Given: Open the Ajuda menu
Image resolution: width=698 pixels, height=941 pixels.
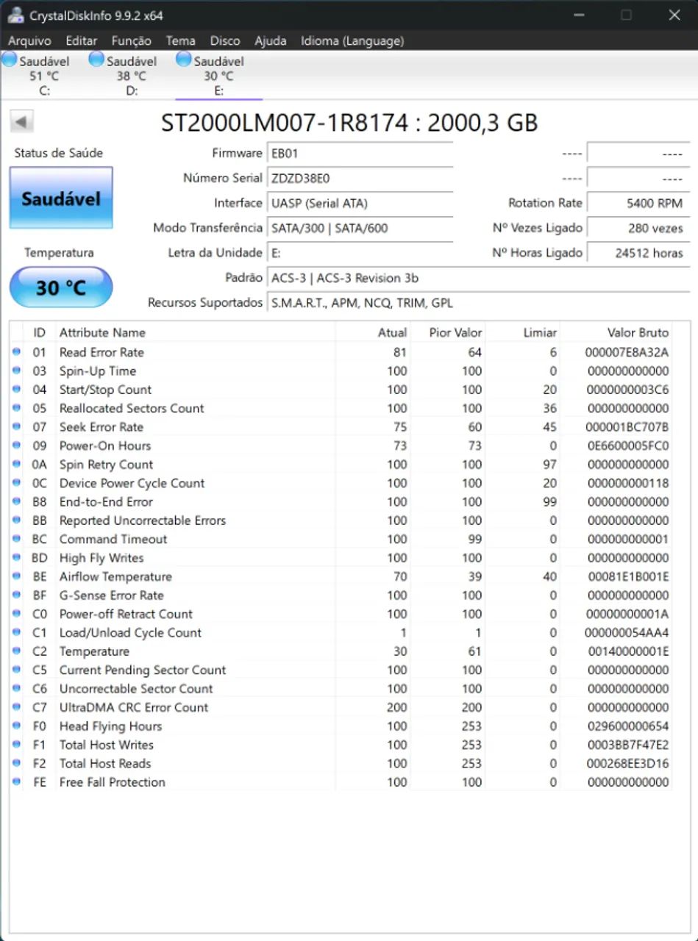Looking at the screenshot, I should point(271,41).
